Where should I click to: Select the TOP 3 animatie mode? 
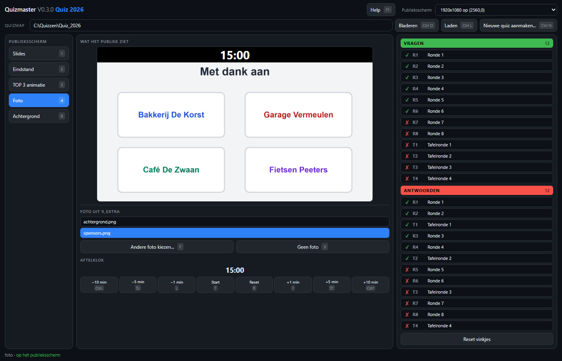39,85
